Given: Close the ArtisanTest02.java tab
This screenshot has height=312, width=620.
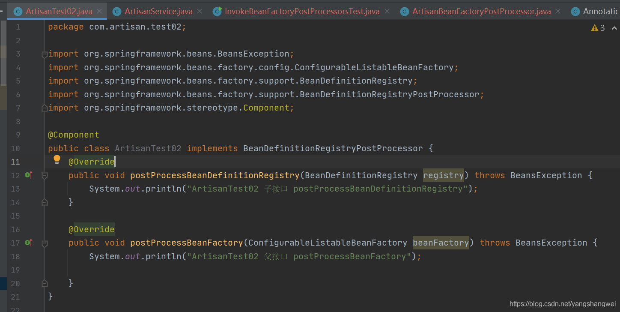Looking at the screenshot, I should pos(99,12).
